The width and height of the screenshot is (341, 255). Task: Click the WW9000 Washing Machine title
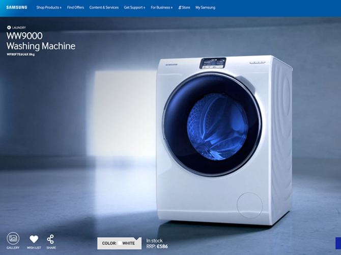coord(41,41)
